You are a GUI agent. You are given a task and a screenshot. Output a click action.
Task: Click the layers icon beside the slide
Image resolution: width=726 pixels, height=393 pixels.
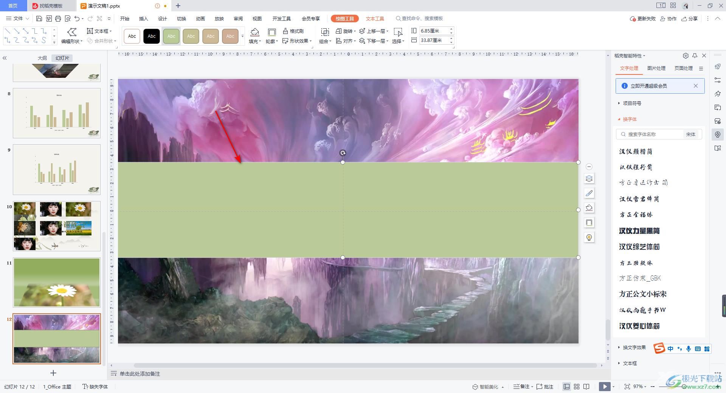589,179
